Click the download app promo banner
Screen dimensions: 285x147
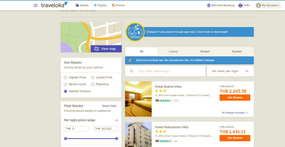(198, 32)
